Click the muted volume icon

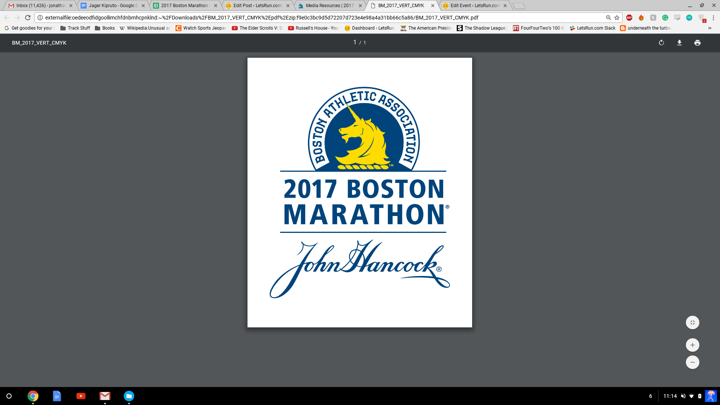tap(683, 396)
